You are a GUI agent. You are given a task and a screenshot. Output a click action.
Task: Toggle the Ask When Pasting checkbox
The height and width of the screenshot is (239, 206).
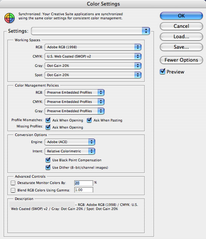pos(89,120)
